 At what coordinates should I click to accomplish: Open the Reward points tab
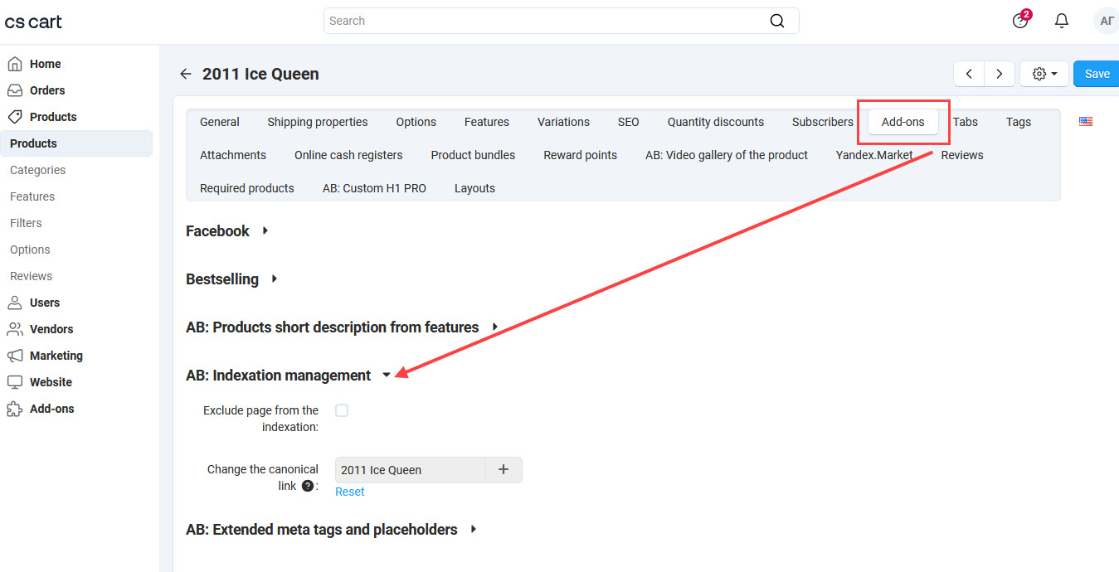pyautogui.click(x=580, y=155)
